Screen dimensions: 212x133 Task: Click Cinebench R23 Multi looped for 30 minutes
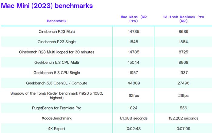tap(57, 52)
